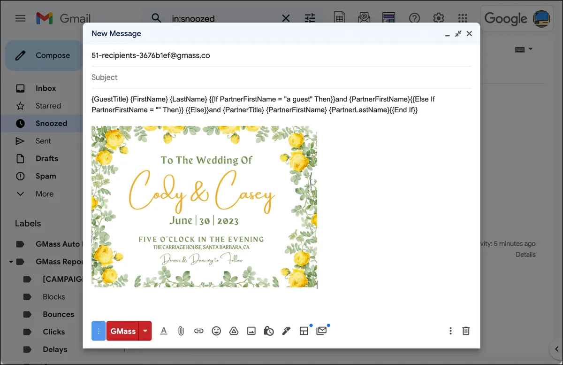Open the Inbox folder
Screen dimensions: 563x365
coord(46,88)
